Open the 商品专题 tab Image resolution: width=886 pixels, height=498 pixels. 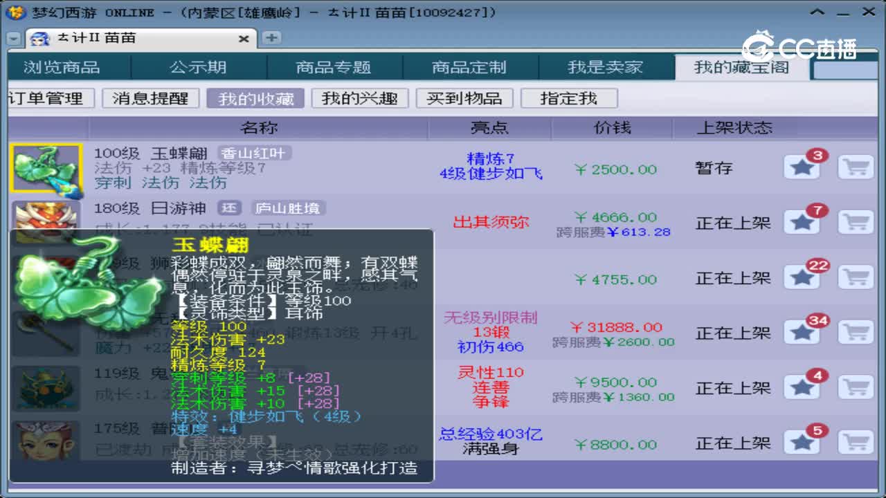tap(334, 67)
